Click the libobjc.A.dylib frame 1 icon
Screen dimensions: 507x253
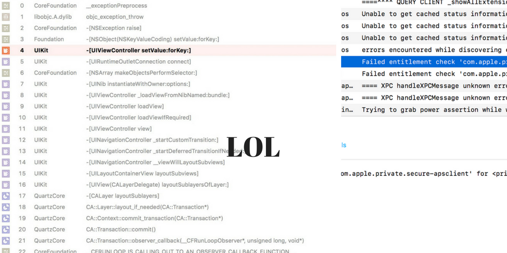pyautogui.click(x=6, y=17)
